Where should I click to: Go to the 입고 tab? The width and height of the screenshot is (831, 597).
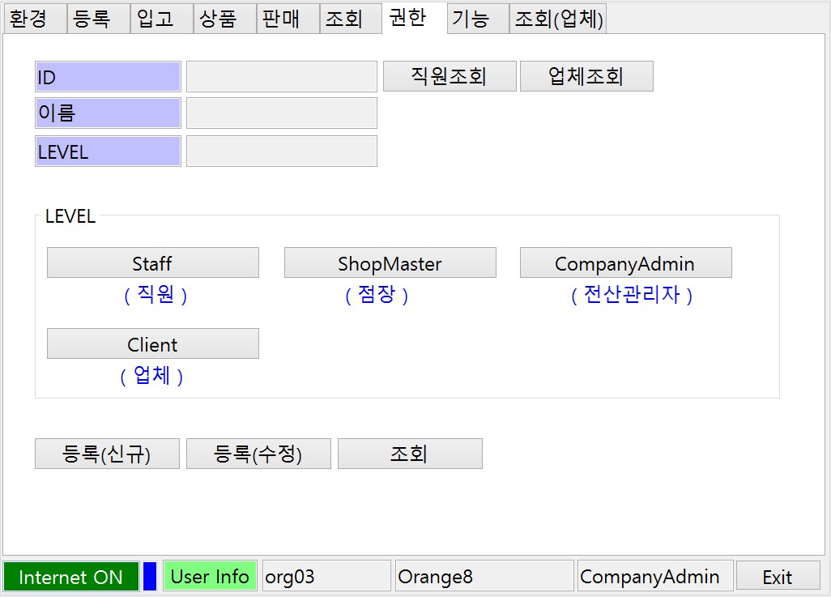162,19
